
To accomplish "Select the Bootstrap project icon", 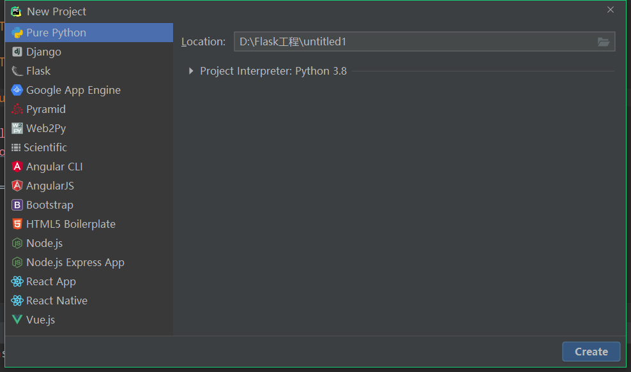I will (17, 205).
